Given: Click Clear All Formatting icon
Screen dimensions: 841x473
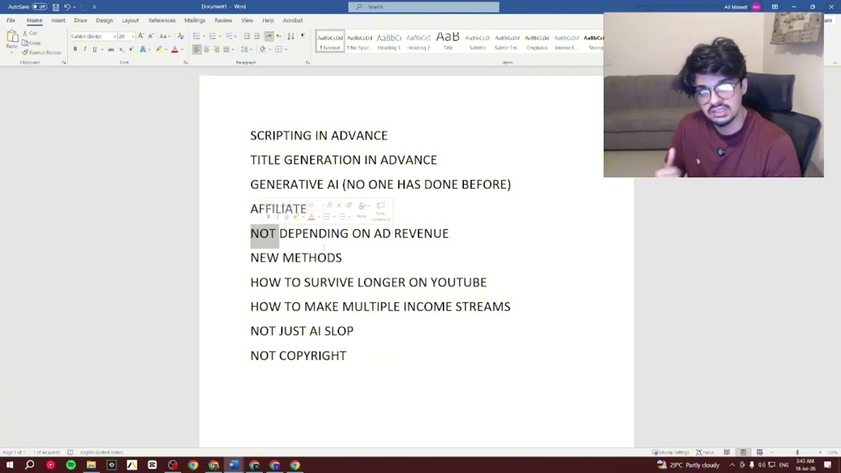Looking at the screenshot, I should (x=181, y=36).
